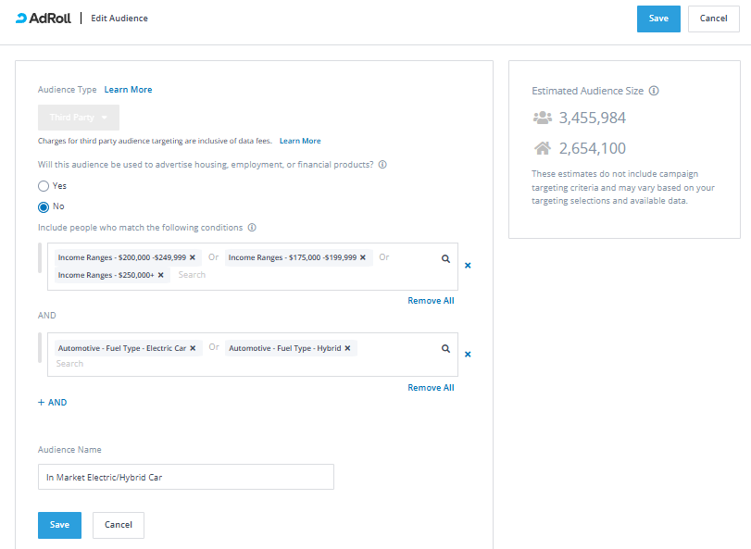751x549 pixels.
Task: Add another condition with + AND
Action: 52,403
